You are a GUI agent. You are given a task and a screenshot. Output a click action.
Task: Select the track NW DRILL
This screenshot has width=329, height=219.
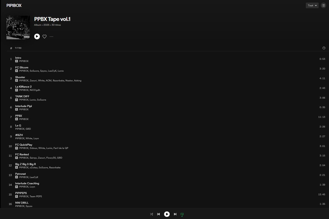click(x=22, y=203)
